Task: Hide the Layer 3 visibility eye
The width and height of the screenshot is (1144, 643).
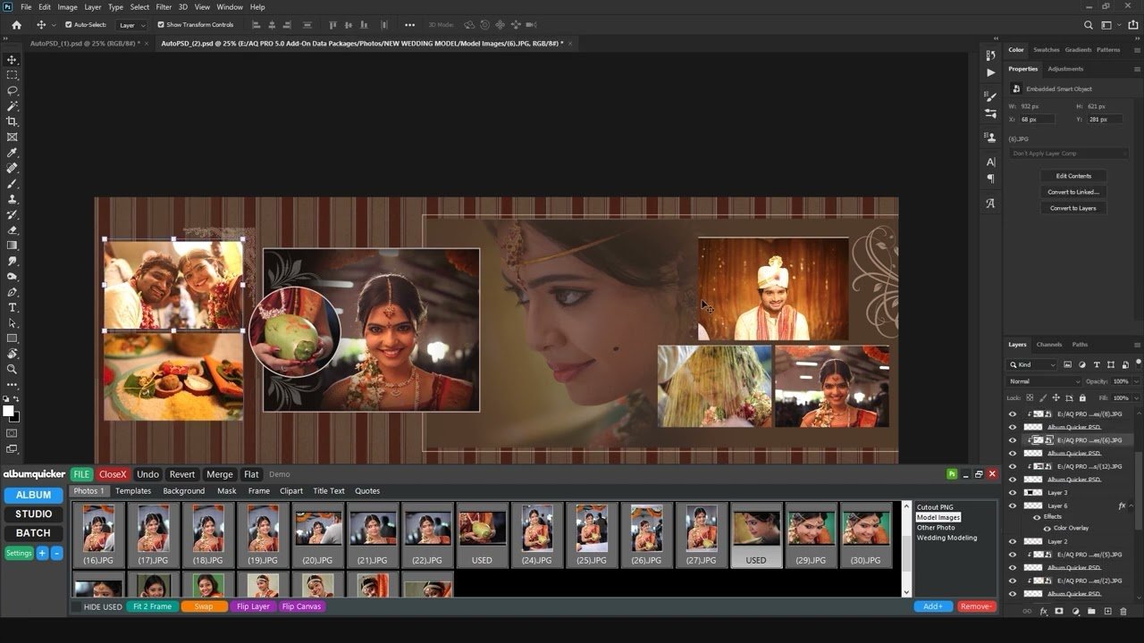Action: [1013, 493]
